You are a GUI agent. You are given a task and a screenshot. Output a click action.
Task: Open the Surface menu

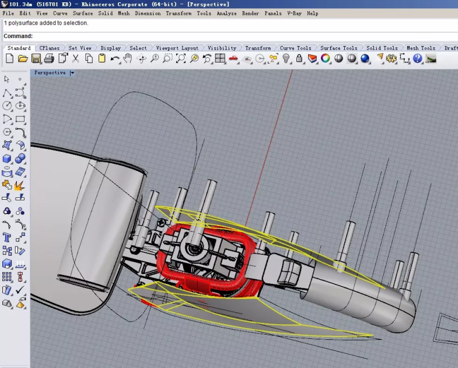82,13
